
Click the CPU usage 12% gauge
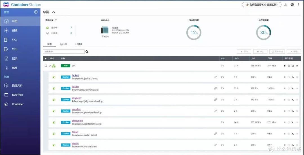(194, 33)
